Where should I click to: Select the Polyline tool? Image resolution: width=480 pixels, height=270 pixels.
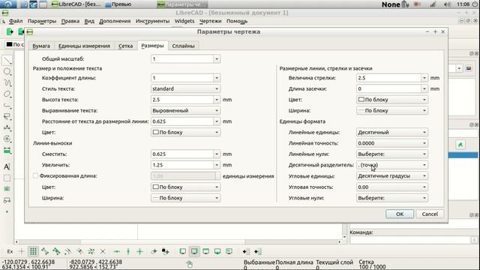(x=7, y=106)
